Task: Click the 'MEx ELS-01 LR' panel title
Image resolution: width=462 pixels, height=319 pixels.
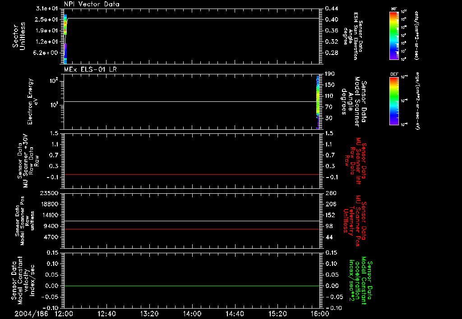Action: point(90,69)
